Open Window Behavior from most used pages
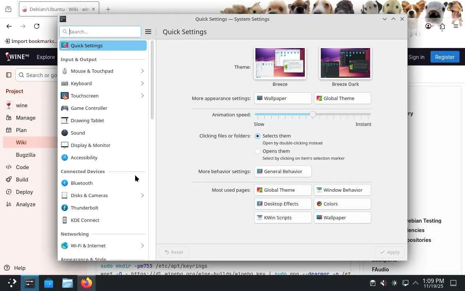Image resolution: width=465 pixels, height=291 pixels. [343, 190]
